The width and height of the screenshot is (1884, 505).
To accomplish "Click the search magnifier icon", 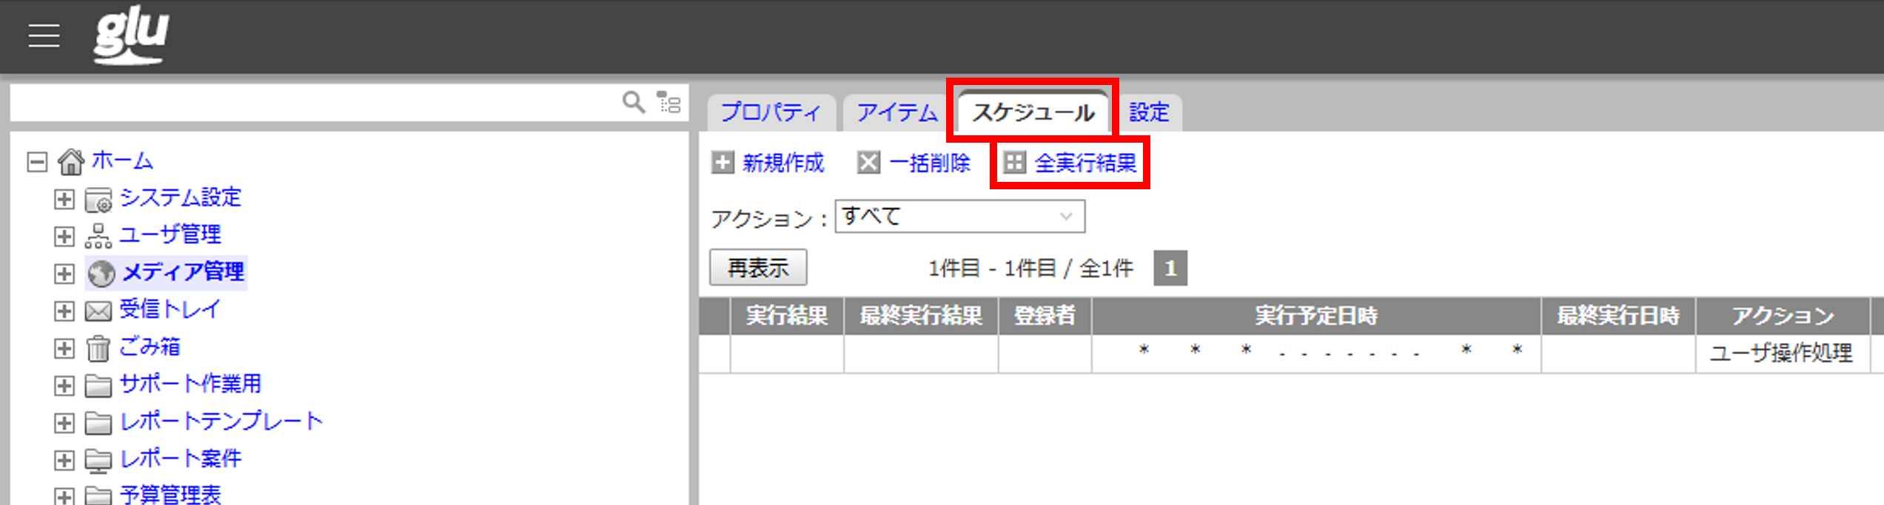I will [x=633, y=102].
